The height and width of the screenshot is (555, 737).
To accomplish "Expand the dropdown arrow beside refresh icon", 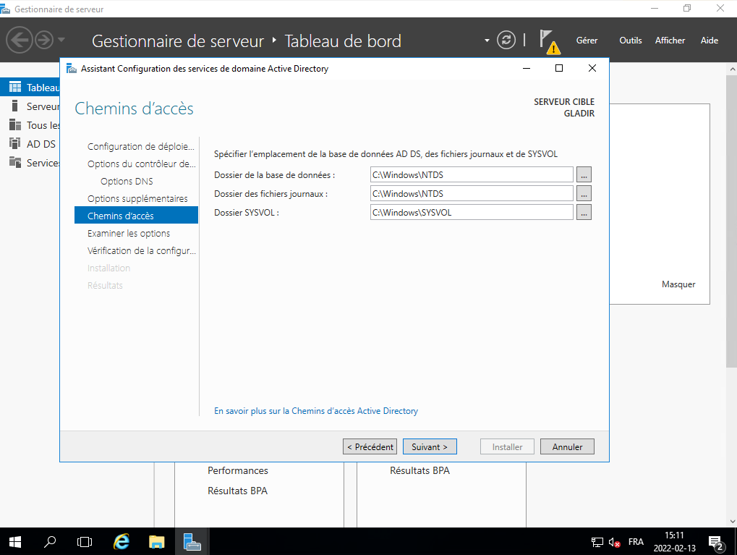I will (487, 40).
